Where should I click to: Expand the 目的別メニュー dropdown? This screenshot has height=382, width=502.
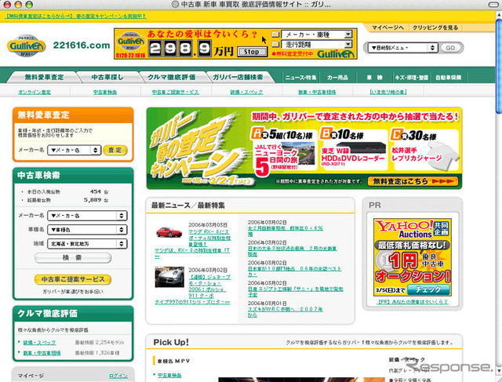[402, 47]
